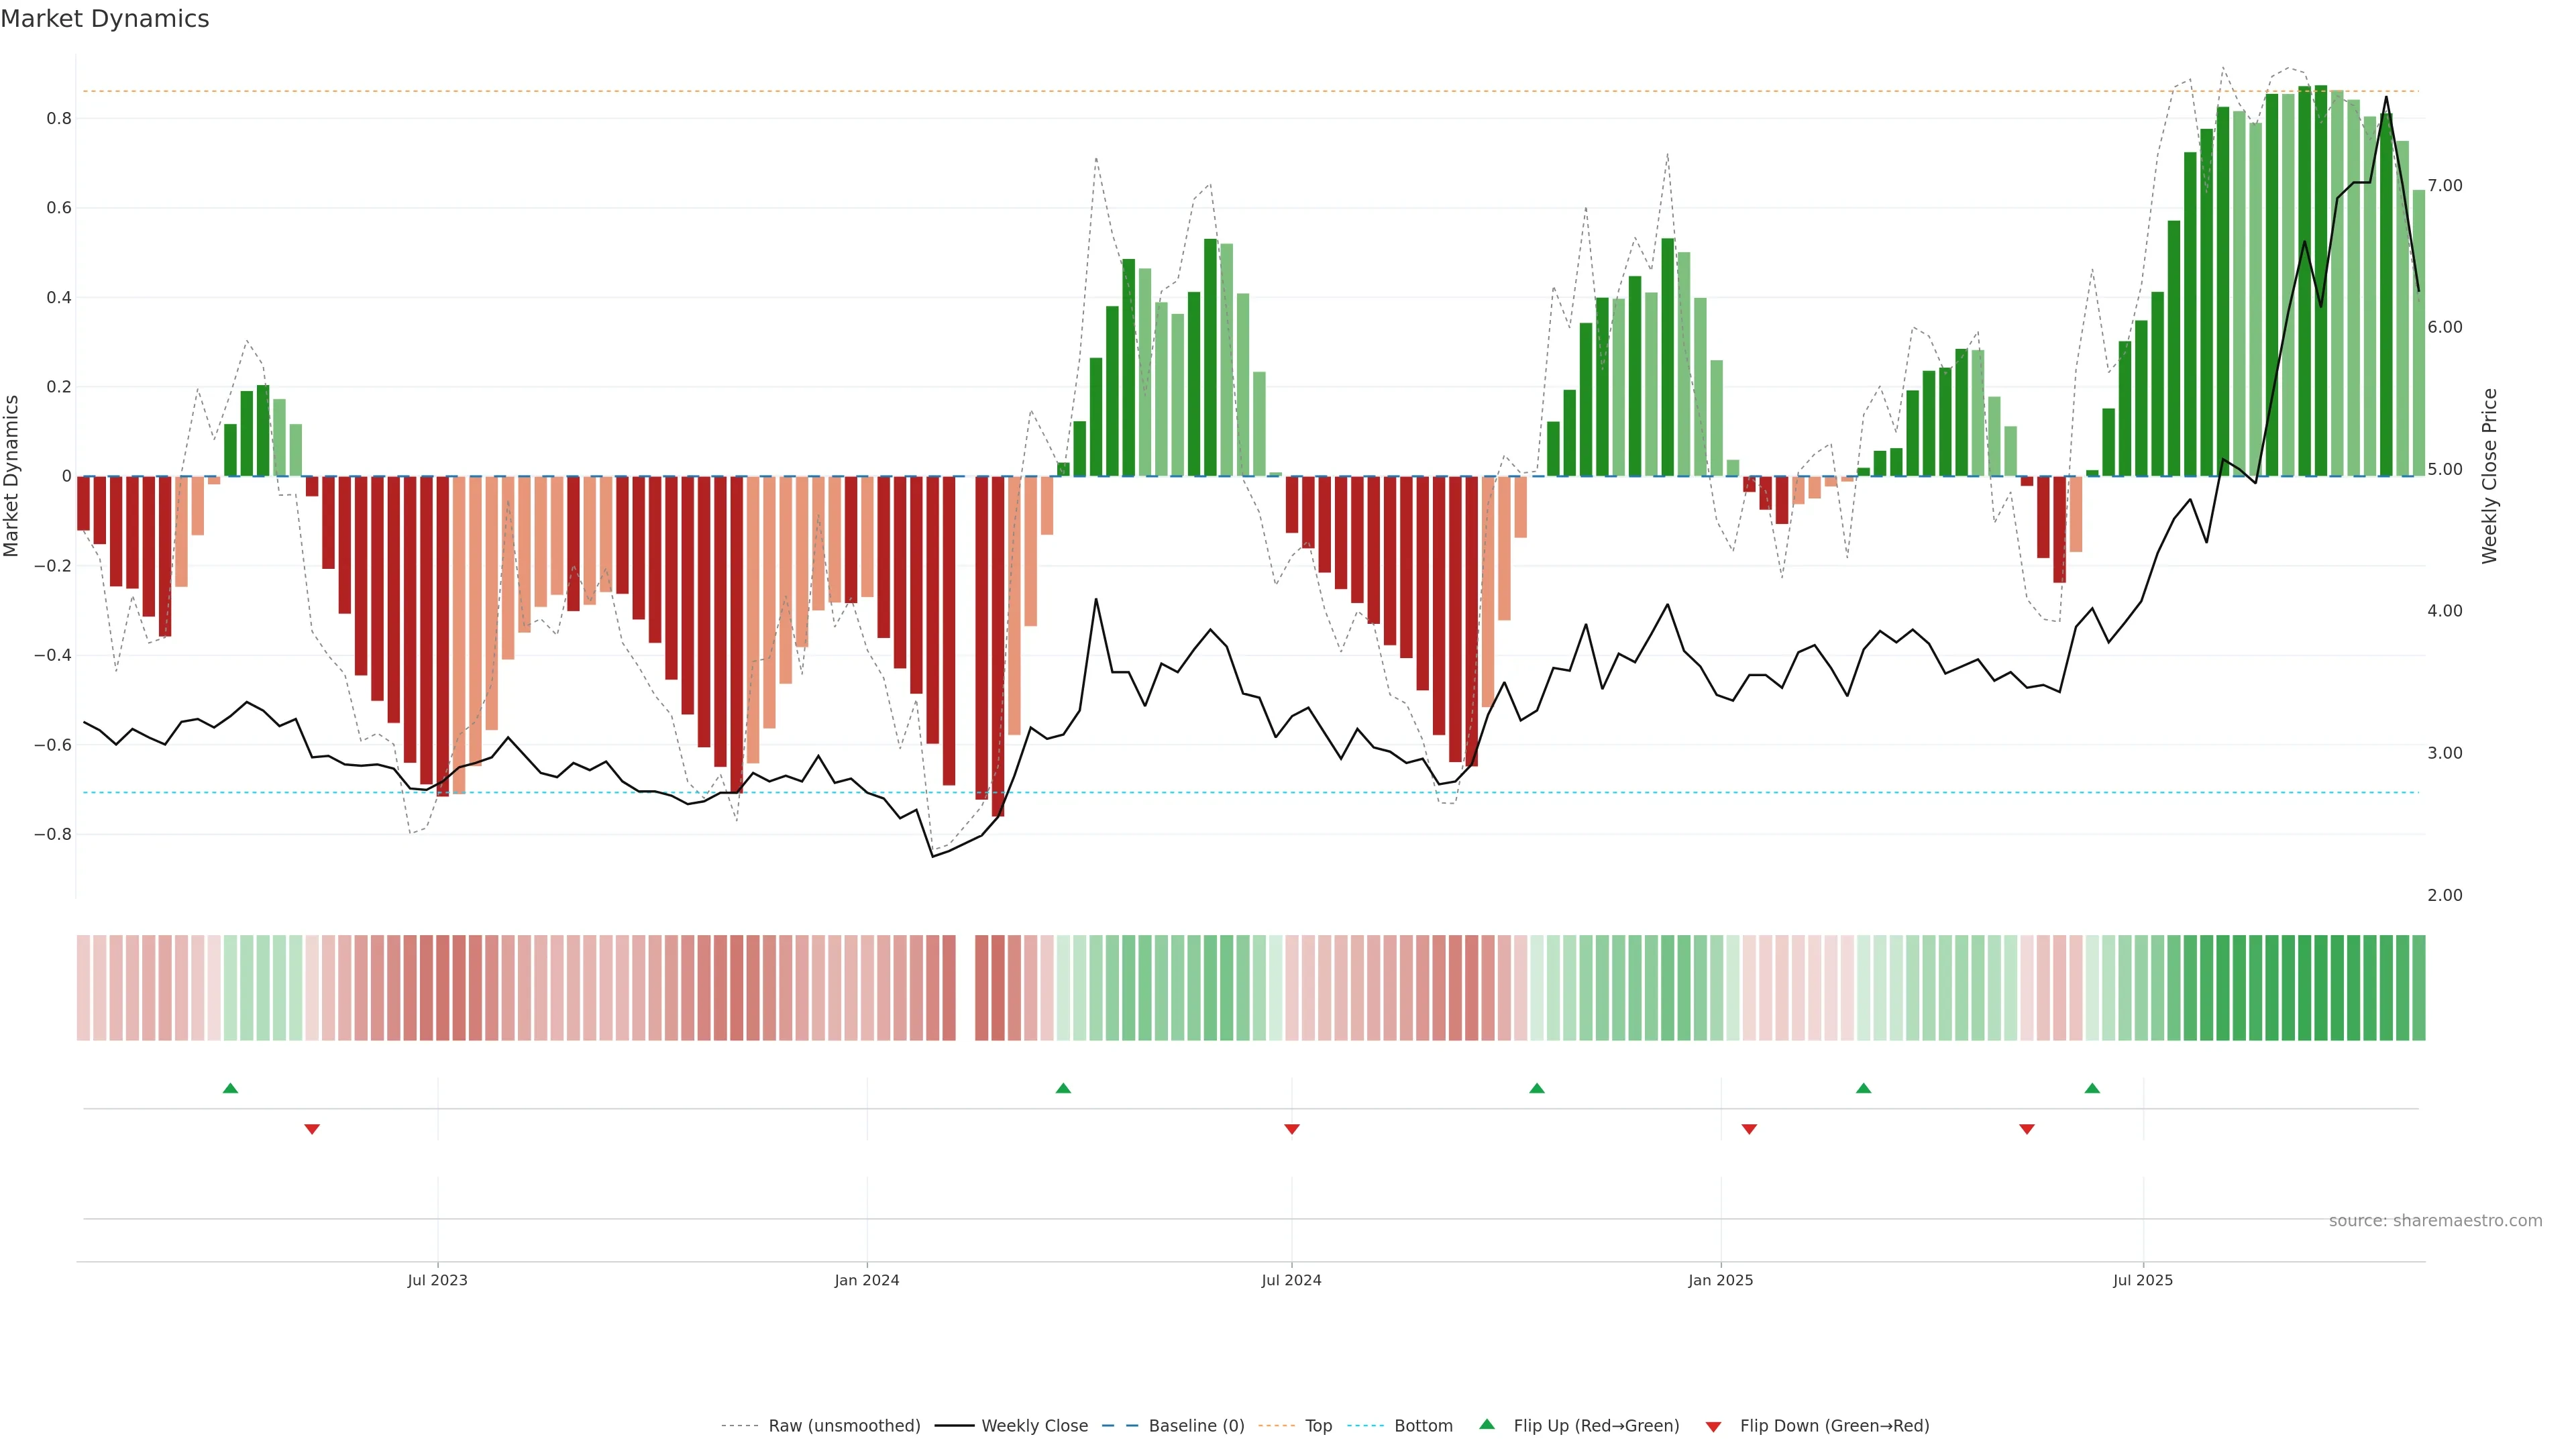This screenshot has width=2576, height=1449.
Task: Click the red Flip Down triangle at Jul 2024
Action: tap(1291, 1129)
